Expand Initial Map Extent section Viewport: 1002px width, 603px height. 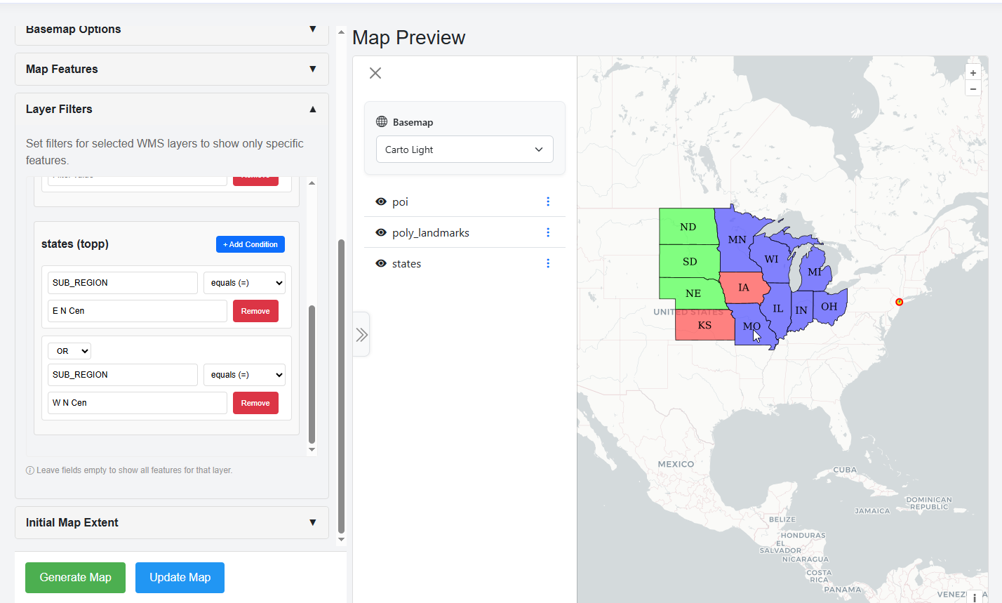pos(172,522)
